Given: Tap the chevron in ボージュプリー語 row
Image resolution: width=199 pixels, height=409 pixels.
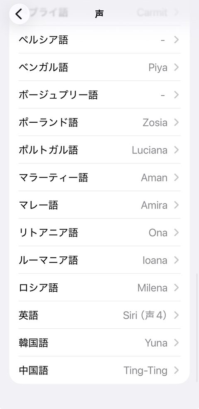Looking at the screenshot, I should point(176,95).
